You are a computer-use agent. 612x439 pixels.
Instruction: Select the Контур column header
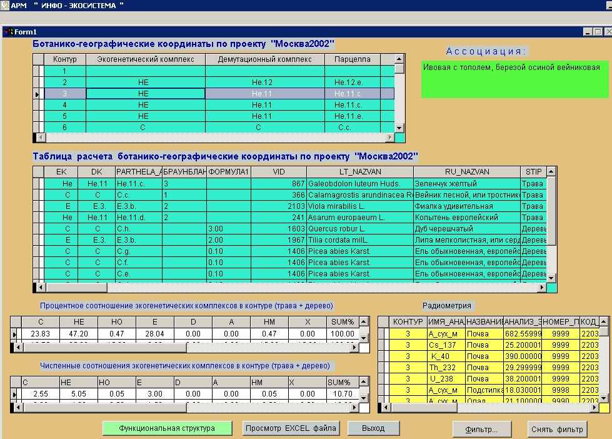coord(65,59)
